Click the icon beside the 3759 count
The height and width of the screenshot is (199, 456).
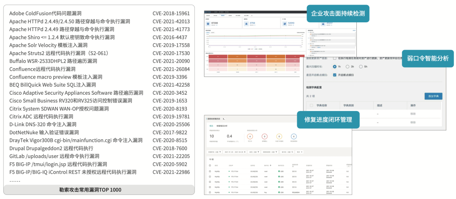246,24
